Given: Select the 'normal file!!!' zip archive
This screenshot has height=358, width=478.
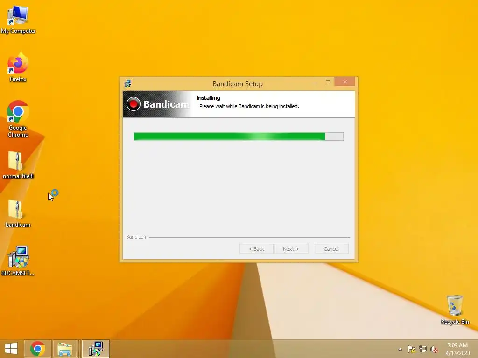Looking at the screenshot, I should 18,165.
